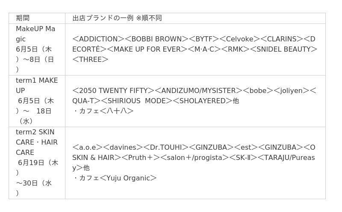Click the davines brand name

tap(123, 147)
